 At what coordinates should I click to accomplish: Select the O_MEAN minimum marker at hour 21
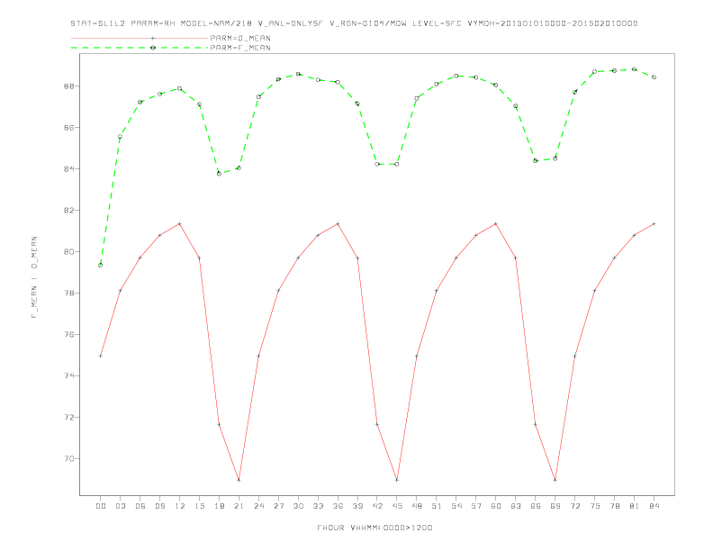239,480
